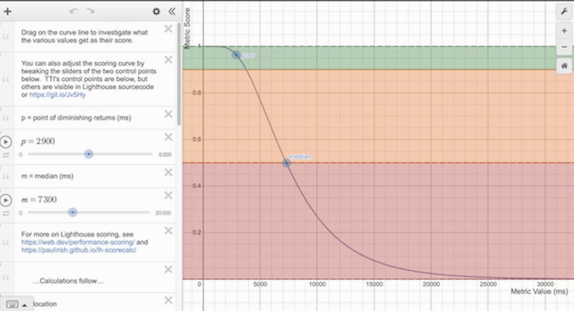
Task: Click the expression list scrollbar
Action: 179,74
